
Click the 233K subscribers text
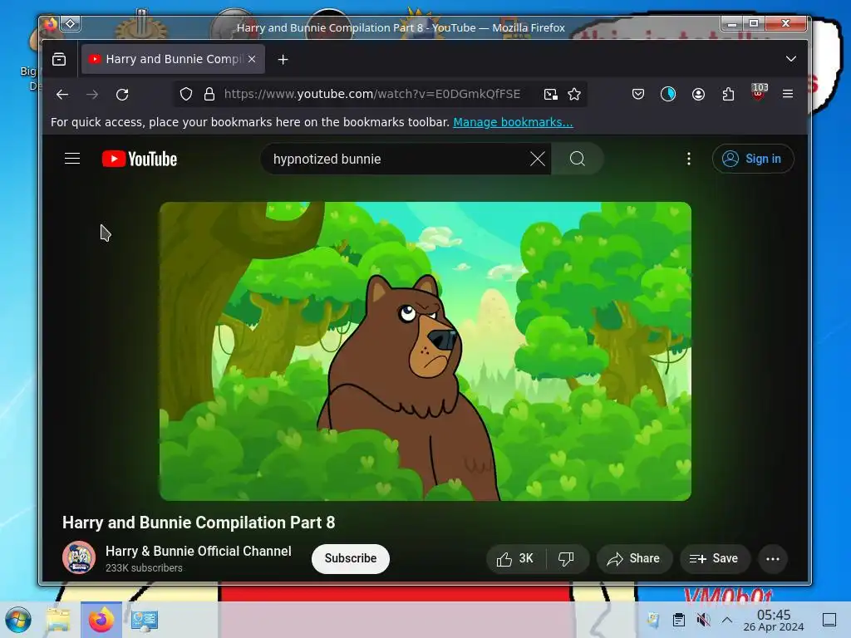click(144, 568)
